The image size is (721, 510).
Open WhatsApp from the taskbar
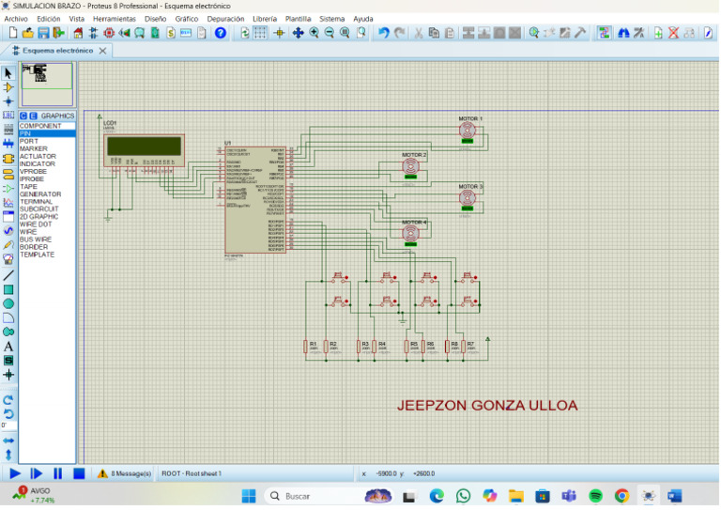point(463,496)
